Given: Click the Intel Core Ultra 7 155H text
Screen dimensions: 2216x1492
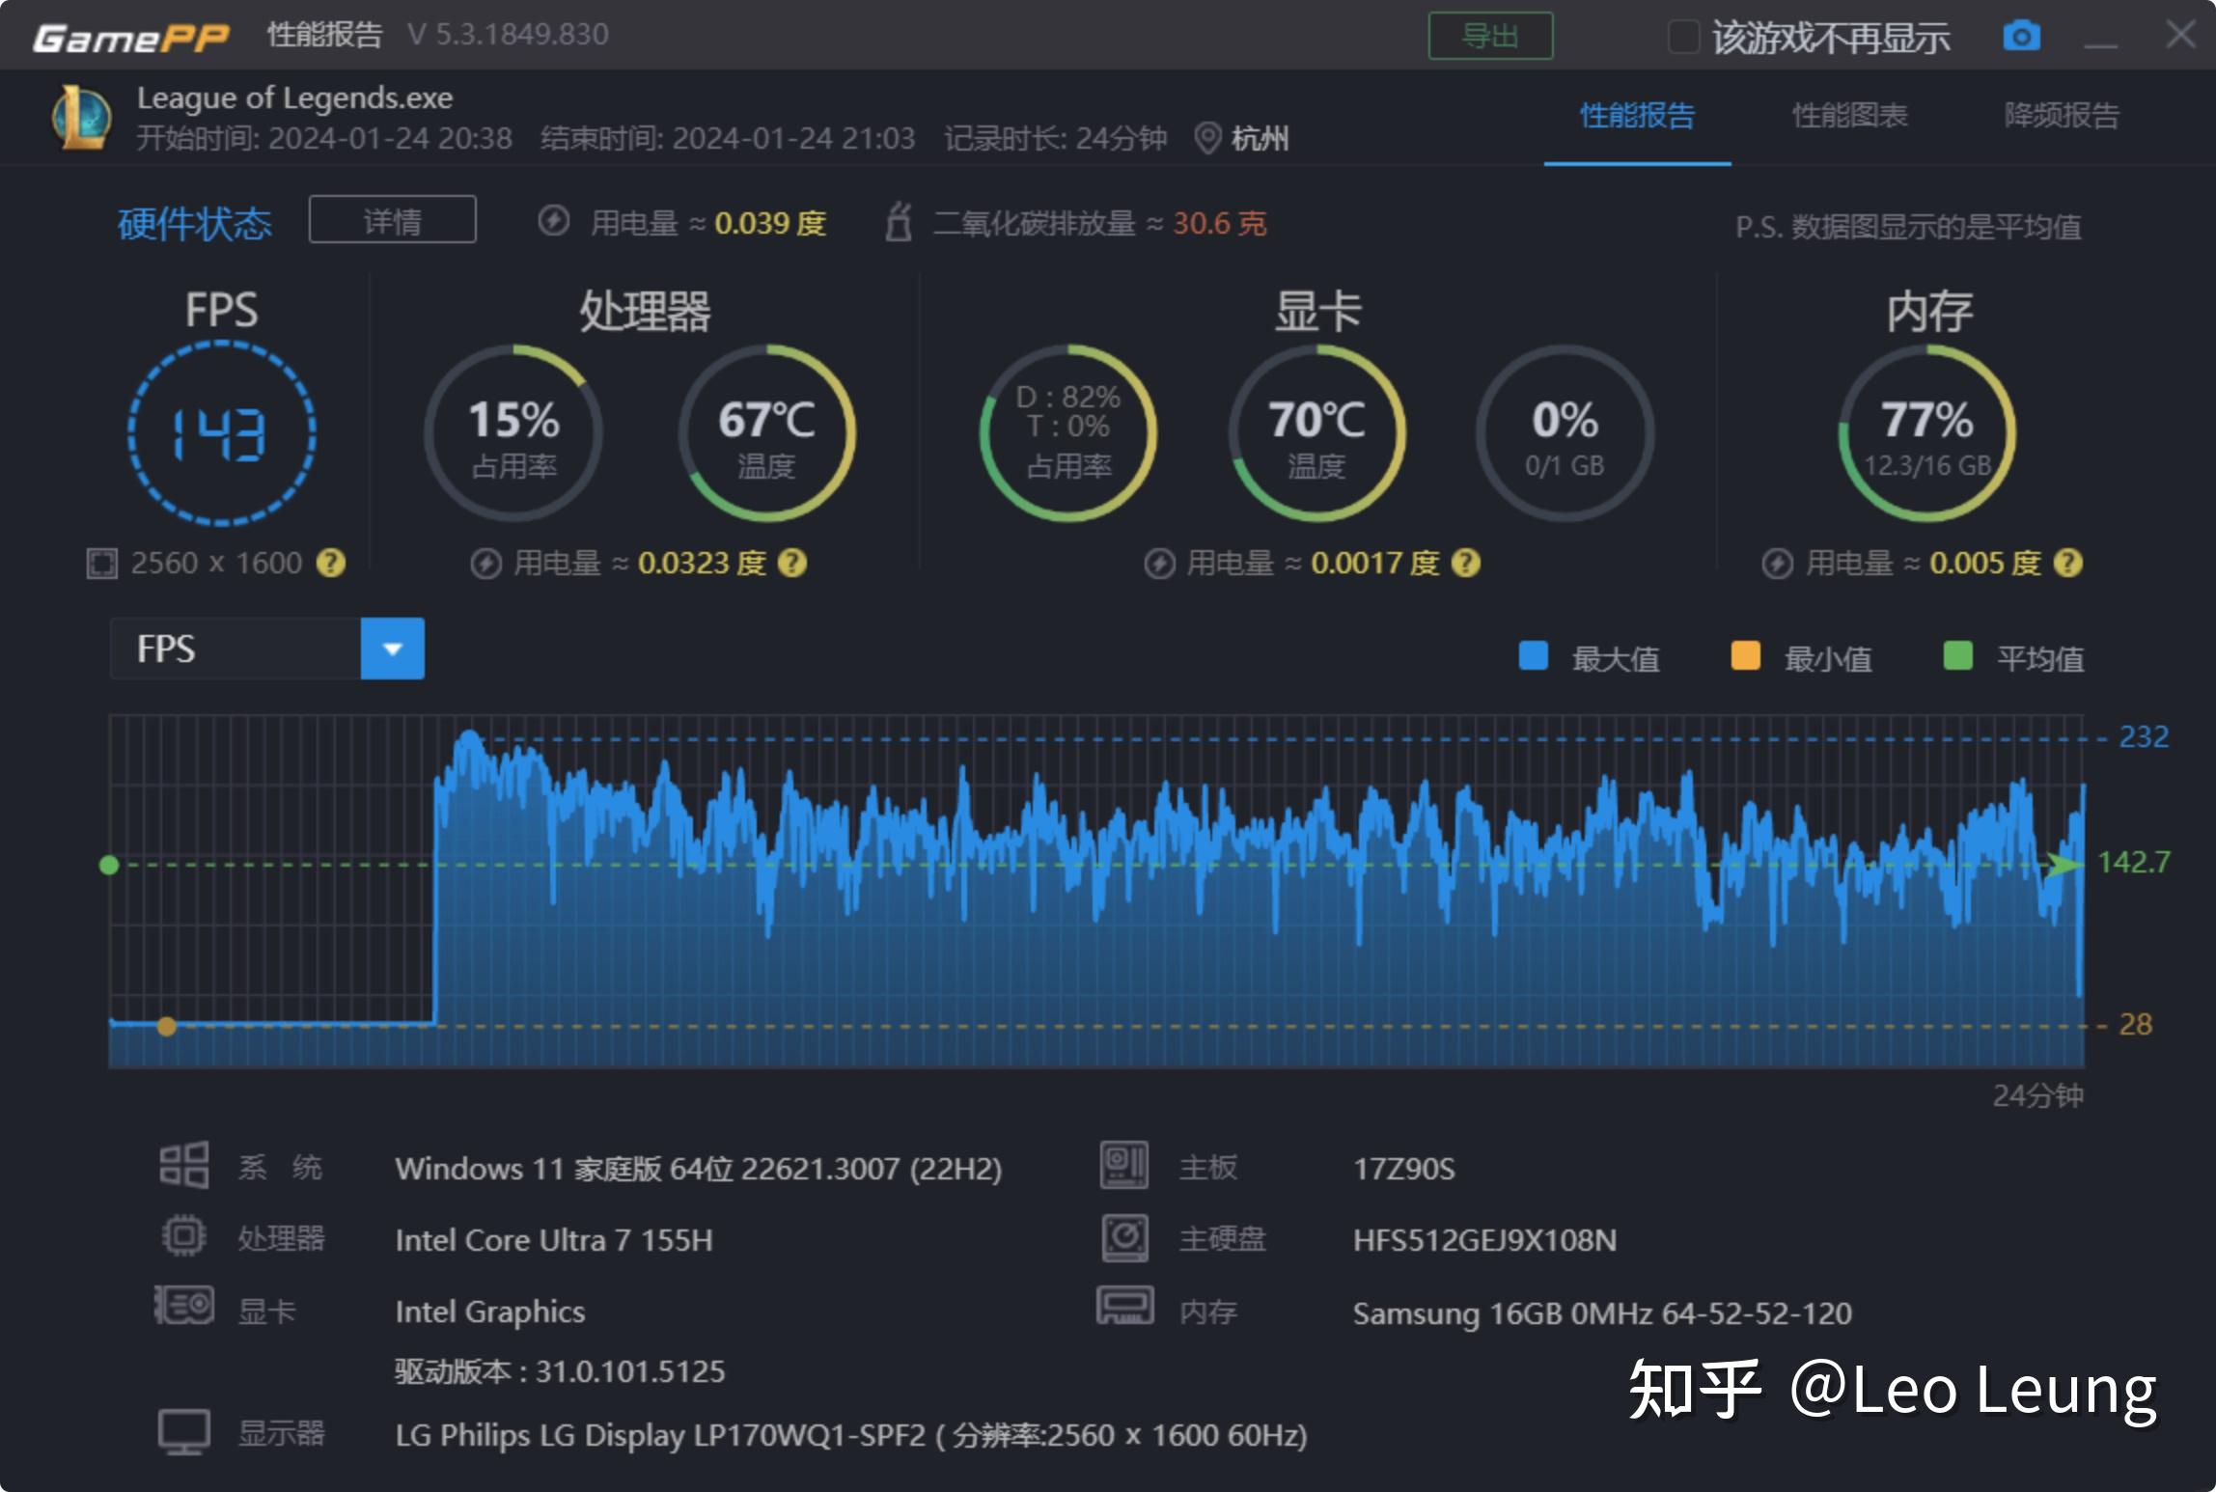Looking at the screenshot, I should (x=554, y=1240).
